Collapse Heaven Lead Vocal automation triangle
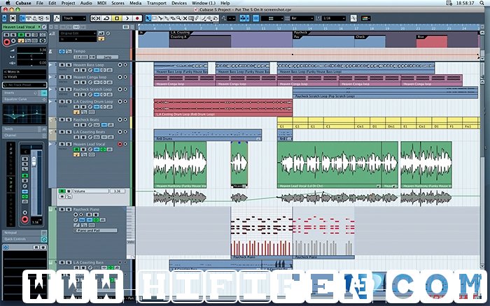 click(51, 144)
